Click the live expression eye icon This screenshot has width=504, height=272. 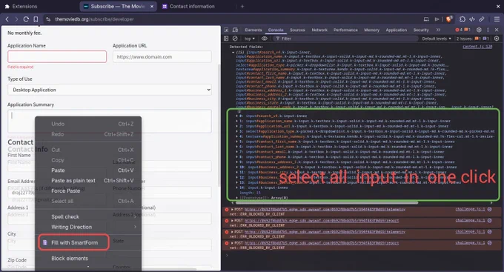(264, 39)
